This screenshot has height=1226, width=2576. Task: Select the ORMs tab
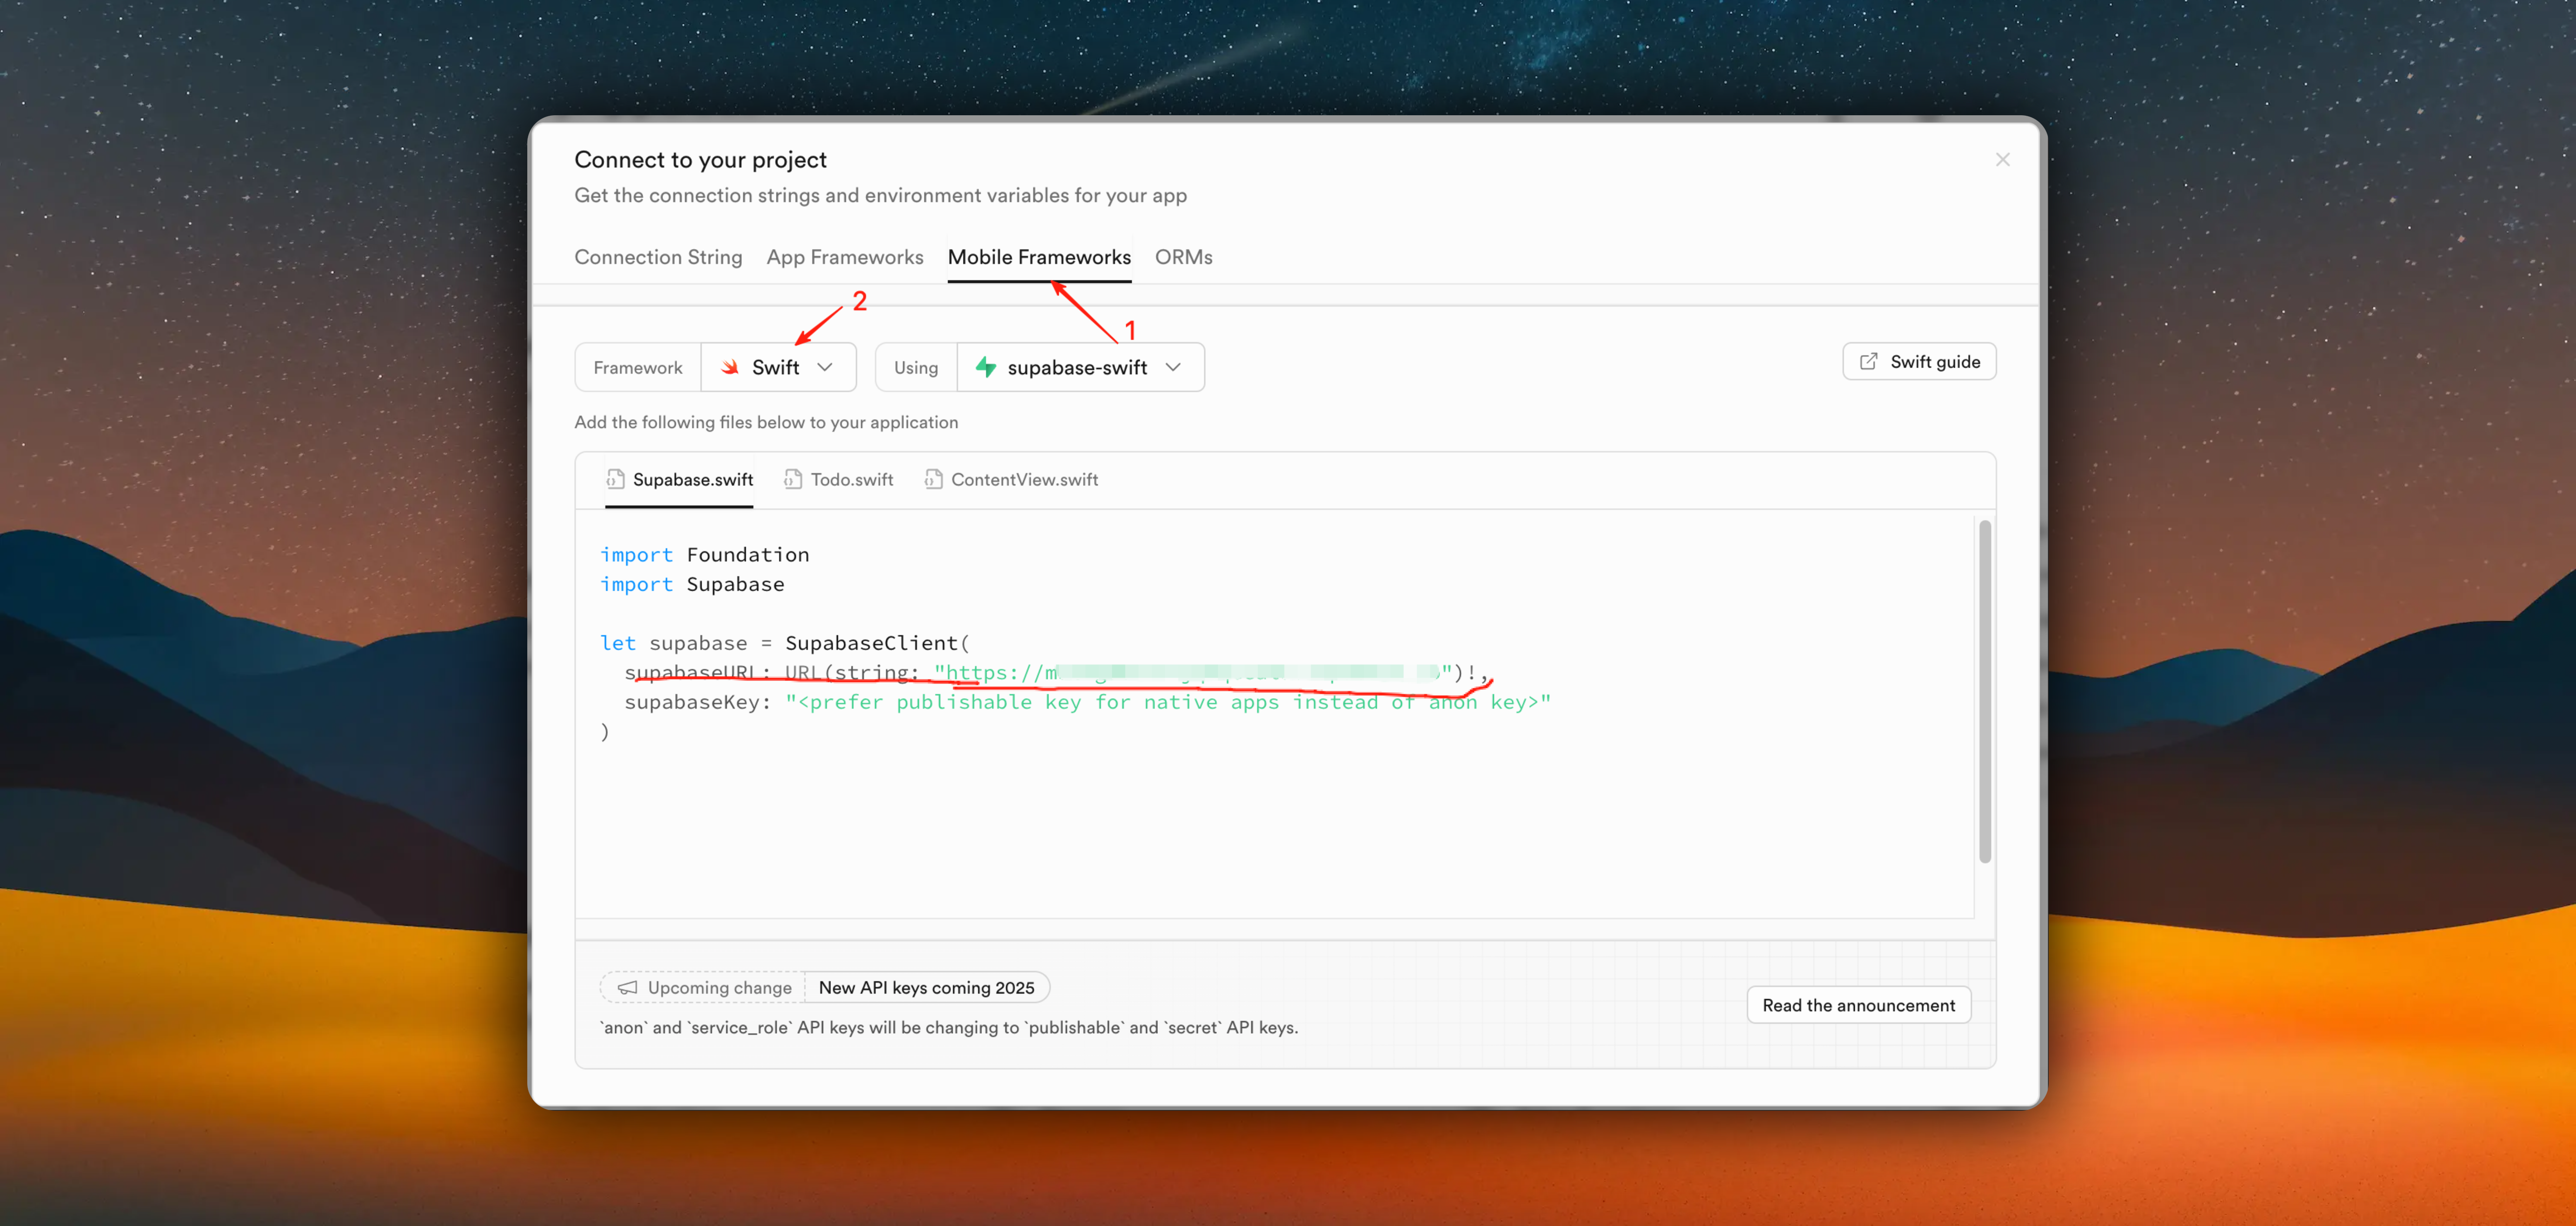pos(1183,257)
